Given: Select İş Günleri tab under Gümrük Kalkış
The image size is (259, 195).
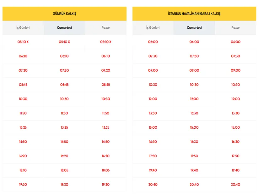Looking at the screenshot, I should click(23, 28).
